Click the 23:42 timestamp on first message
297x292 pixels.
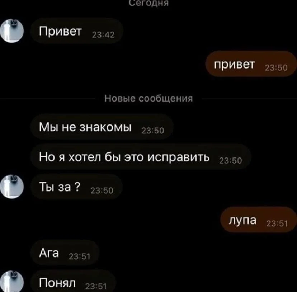103,35
